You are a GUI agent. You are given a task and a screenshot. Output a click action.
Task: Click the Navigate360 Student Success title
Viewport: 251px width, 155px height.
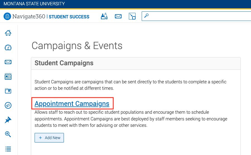[x=51, y=16]
